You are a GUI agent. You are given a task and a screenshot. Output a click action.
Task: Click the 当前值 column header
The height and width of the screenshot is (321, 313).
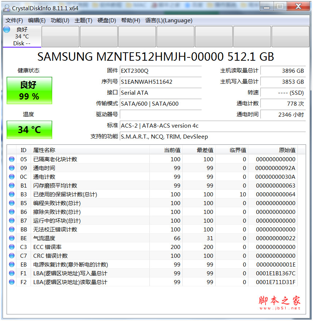166,150
